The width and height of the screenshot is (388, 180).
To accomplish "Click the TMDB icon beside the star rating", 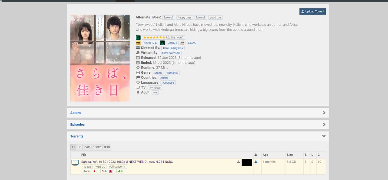I will click(138, 38).
